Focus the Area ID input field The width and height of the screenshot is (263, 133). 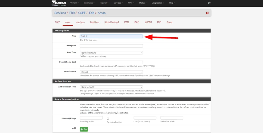click(111, 36)
